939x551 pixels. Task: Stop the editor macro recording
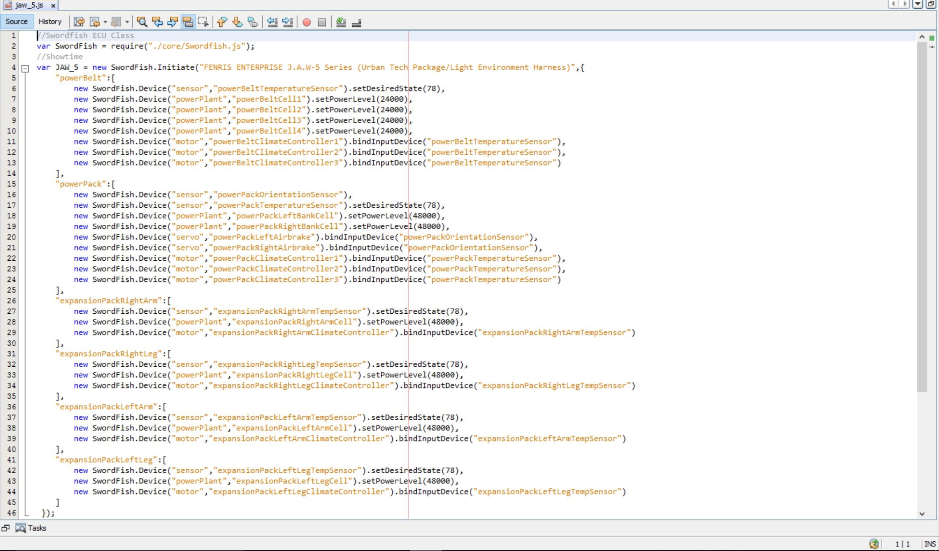[322, 22]
